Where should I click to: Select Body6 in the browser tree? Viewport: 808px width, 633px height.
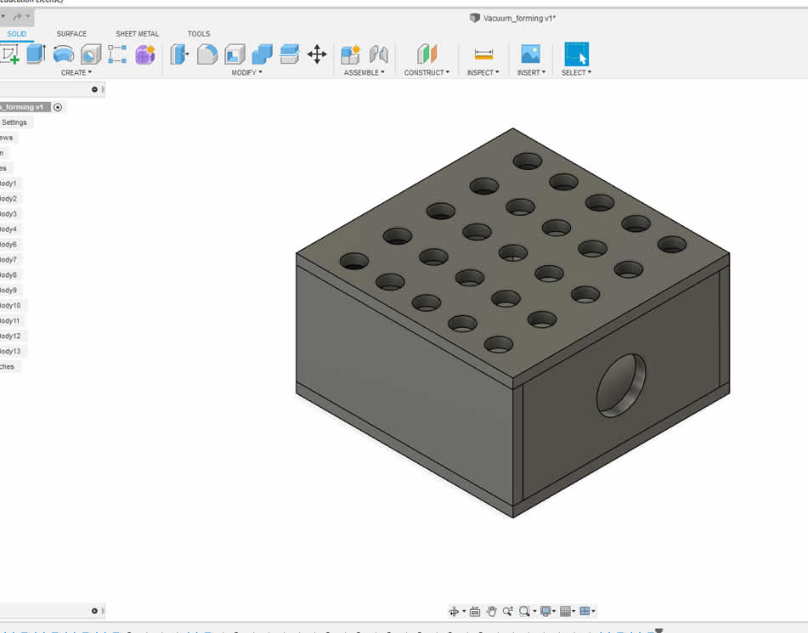(8, 245)
